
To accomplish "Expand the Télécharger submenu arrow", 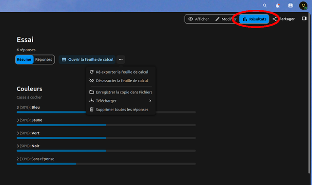I will tap(150, 101).
